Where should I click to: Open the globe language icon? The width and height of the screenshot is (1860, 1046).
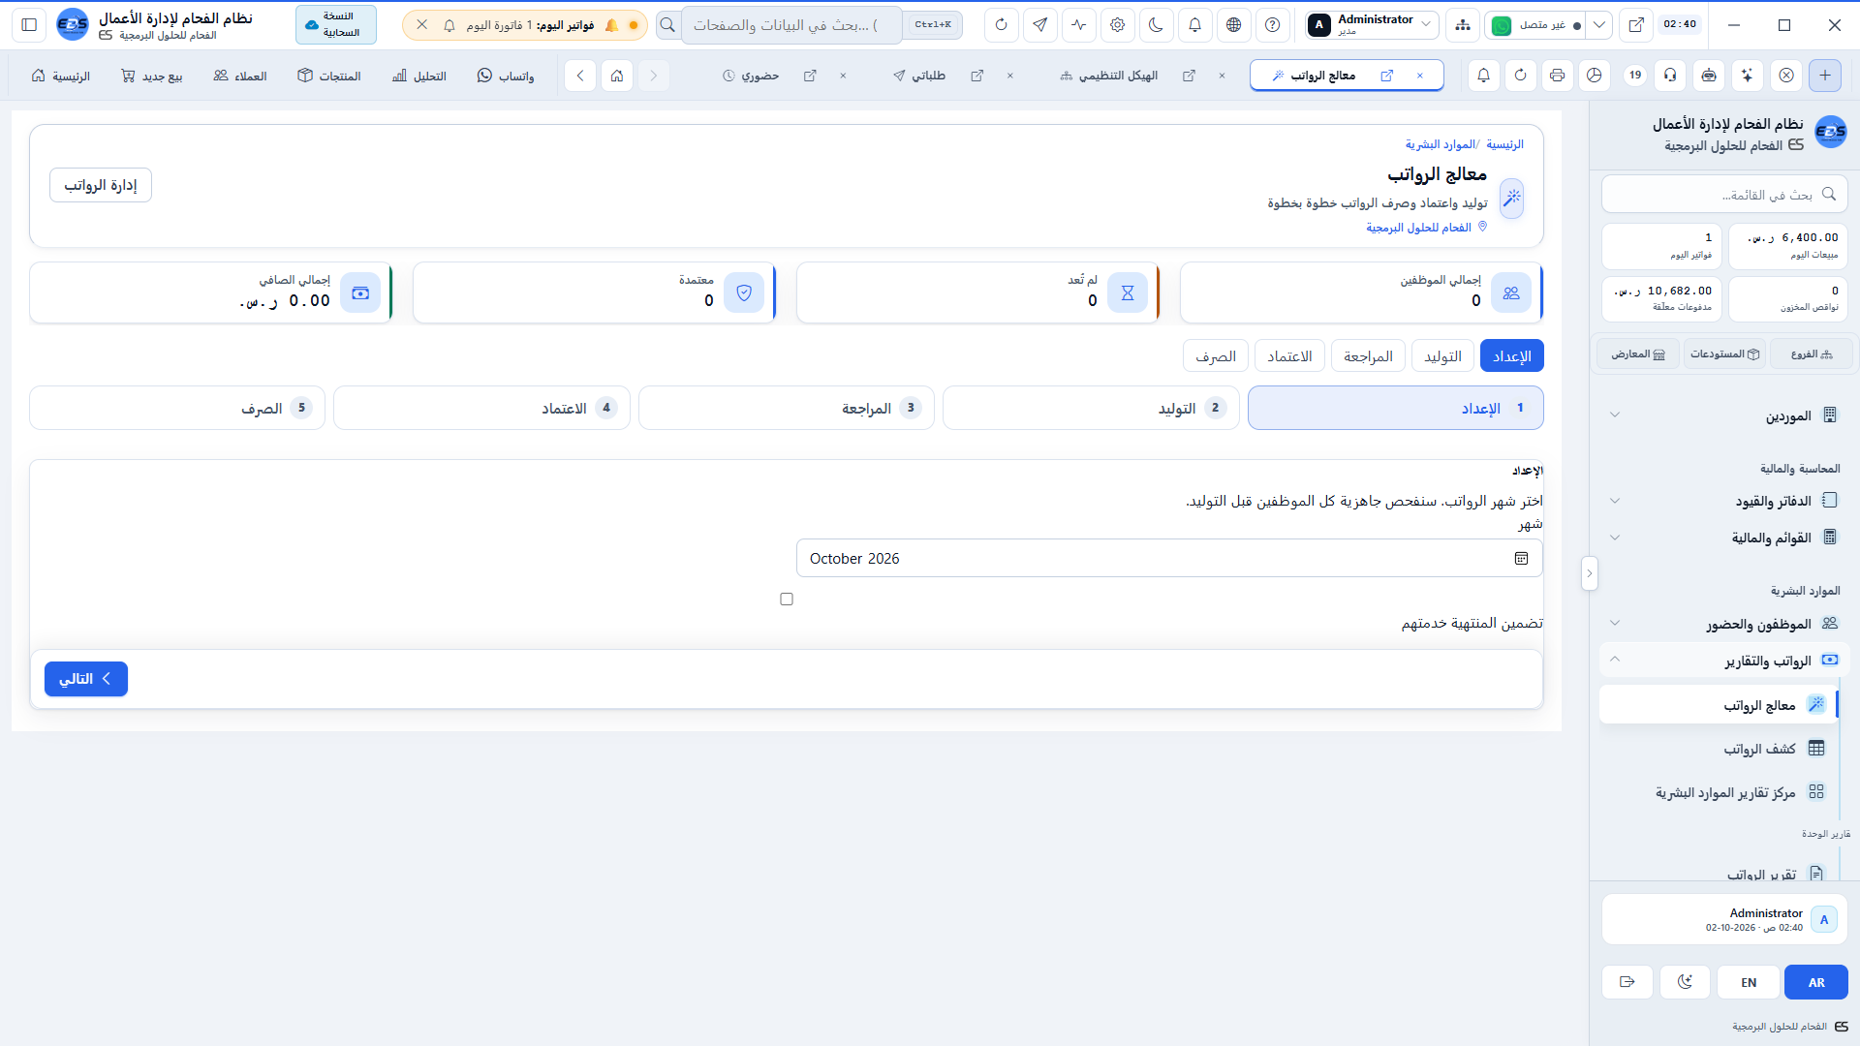click(1233, 25)
